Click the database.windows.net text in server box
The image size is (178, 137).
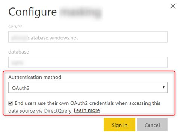point(53,37)
